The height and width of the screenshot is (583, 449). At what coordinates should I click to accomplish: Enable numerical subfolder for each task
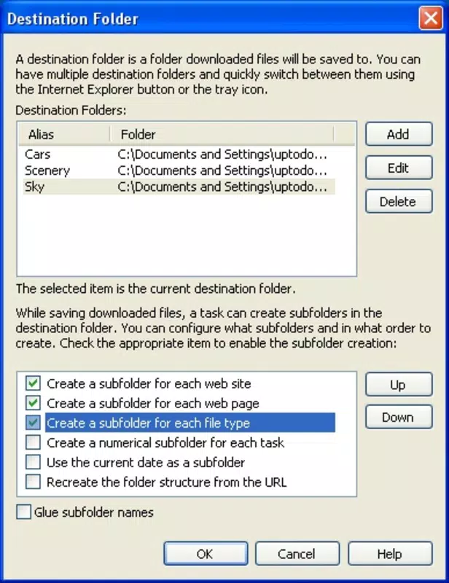pyautogui.click(x=33, y=442)
